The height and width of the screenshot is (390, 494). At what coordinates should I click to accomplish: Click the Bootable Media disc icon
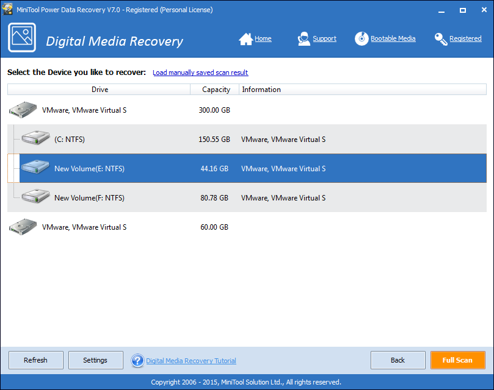tap(361, 38)
